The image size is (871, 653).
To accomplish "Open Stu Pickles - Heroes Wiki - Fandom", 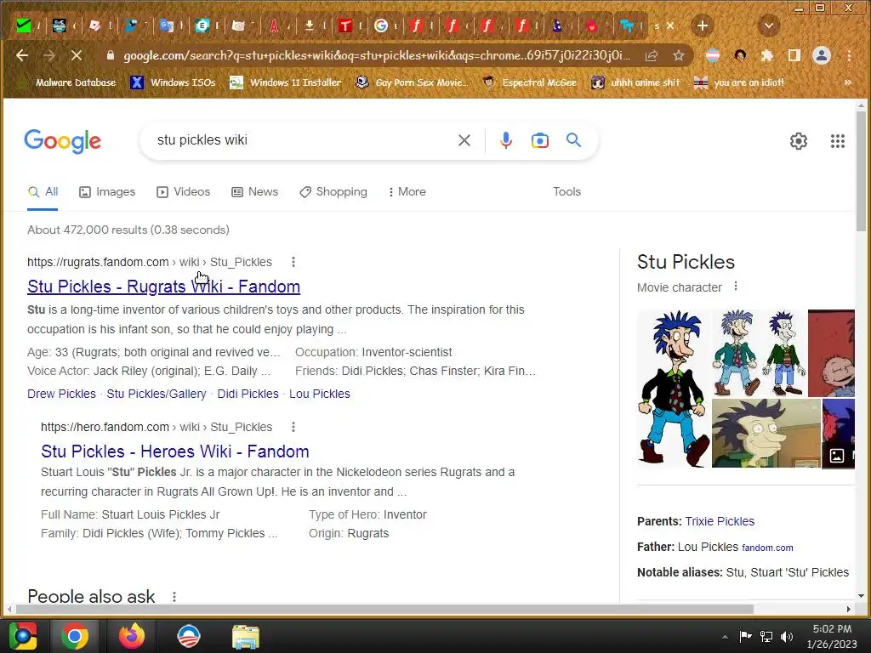I will [175, 451].
